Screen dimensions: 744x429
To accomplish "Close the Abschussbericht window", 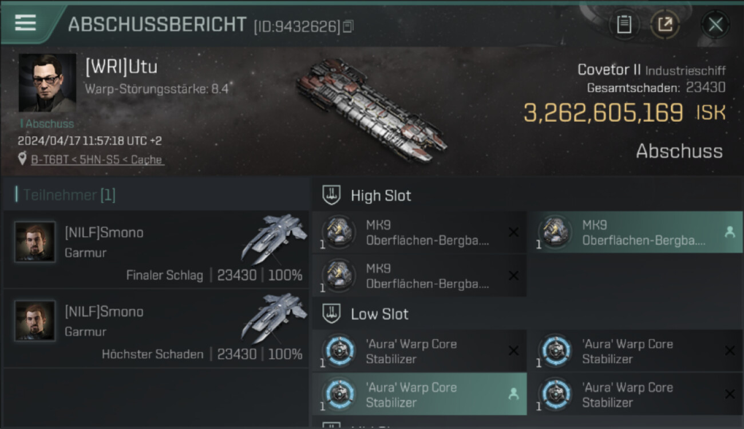I will (x=715, y=25).
